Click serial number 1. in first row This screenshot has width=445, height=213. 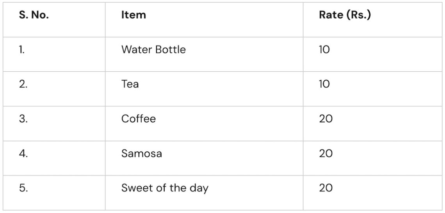click(22, 50)
